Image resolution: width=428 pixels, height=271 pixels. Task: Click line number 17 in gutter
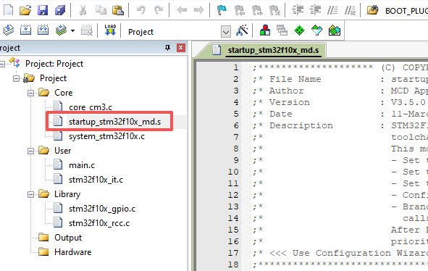pos(233,253)
